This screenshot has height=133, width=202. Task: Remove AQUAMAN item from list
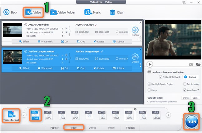[x=140, y=23]
